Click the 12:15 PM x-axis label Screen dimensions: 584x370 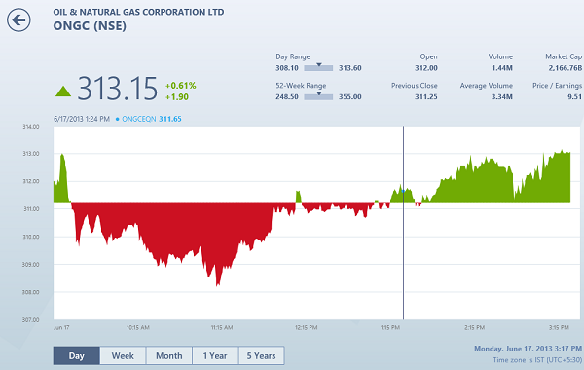click(307, 327)
